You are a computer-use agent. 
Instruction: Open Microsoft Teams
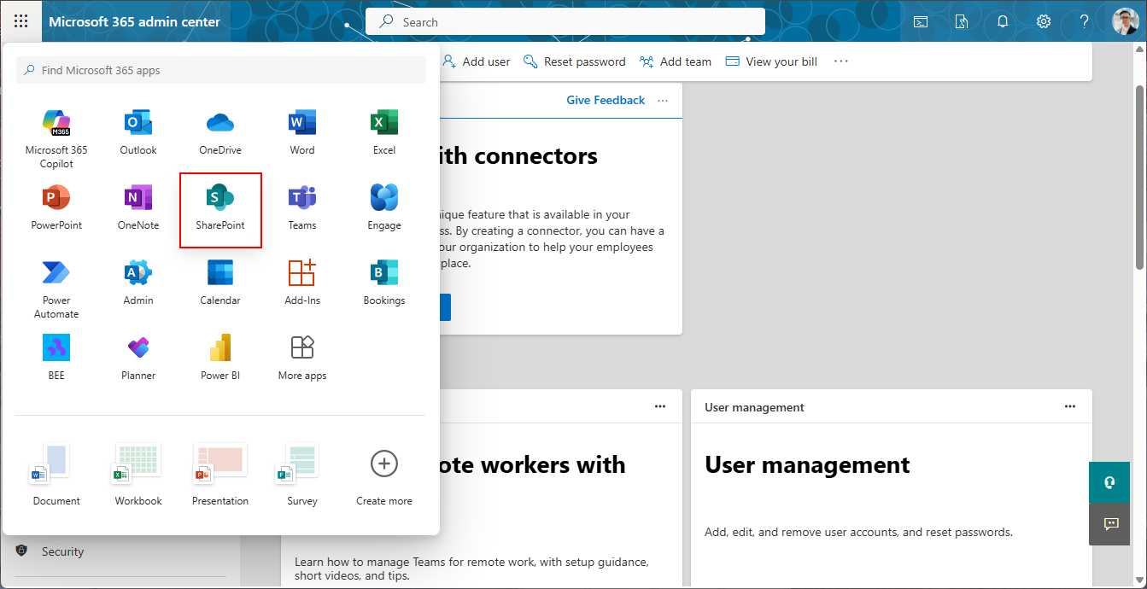click(301, 206)
